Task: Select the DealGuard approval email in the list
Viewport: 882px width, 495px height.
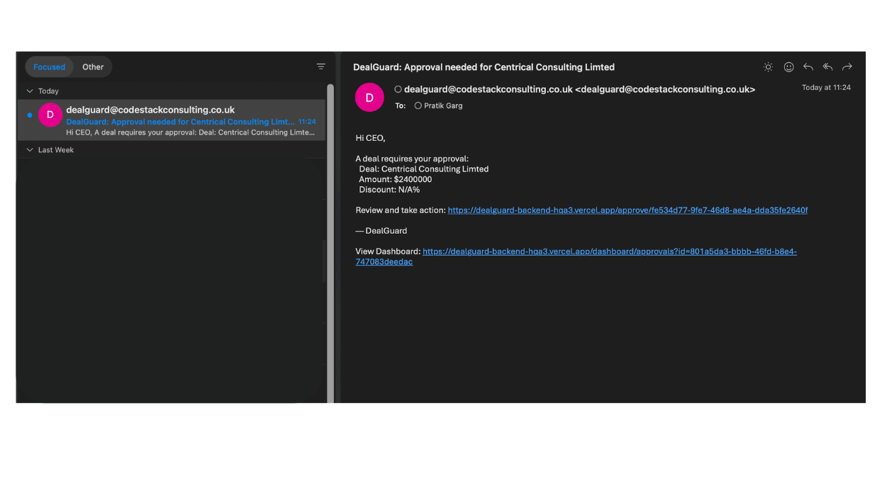Action: click(171, 120)
